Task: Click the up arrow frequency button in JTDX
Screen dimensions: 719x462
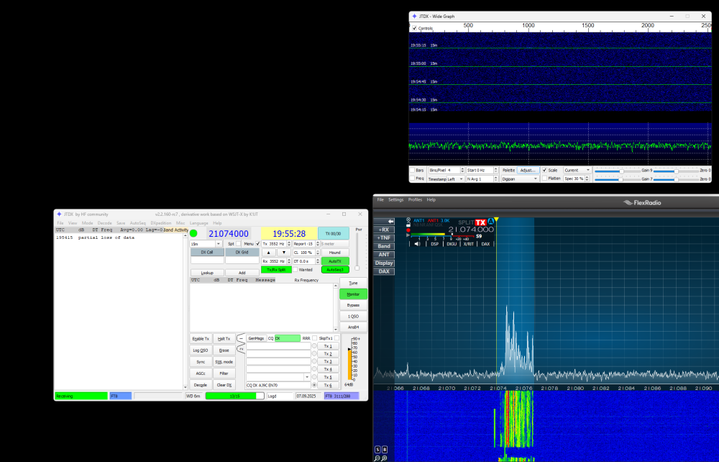Action: (269, 253)
